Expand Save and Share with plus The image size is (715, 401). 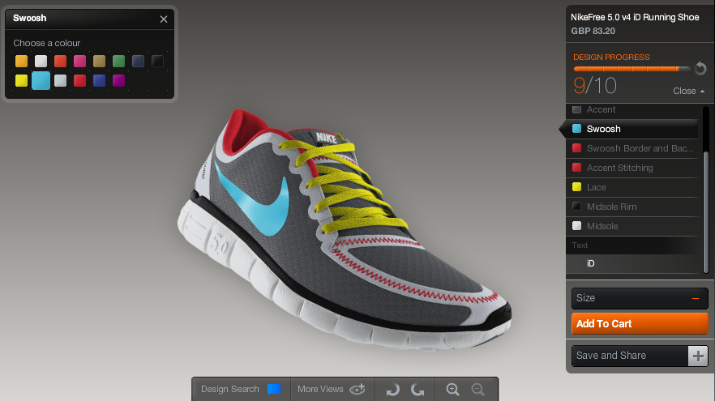(x=697, y=355)
